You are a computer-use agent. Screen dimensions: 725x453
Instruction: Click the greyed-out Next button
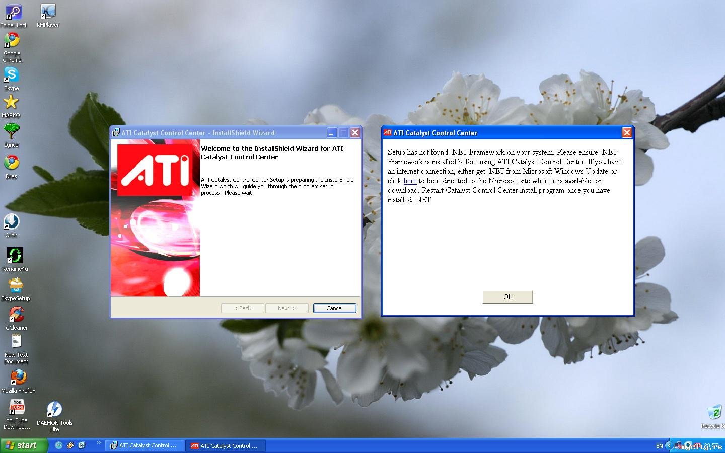(x=286, y=308)
